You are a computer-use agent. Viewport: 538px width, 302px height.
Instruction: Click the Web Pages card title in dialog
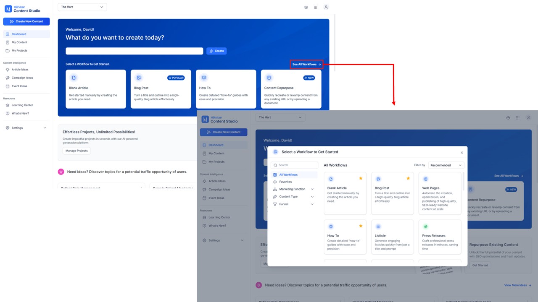coord(431,188)
